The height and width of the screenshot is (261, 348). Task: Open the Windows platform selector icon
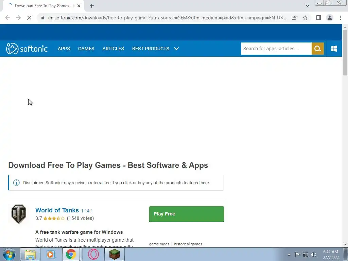point(334,49)
